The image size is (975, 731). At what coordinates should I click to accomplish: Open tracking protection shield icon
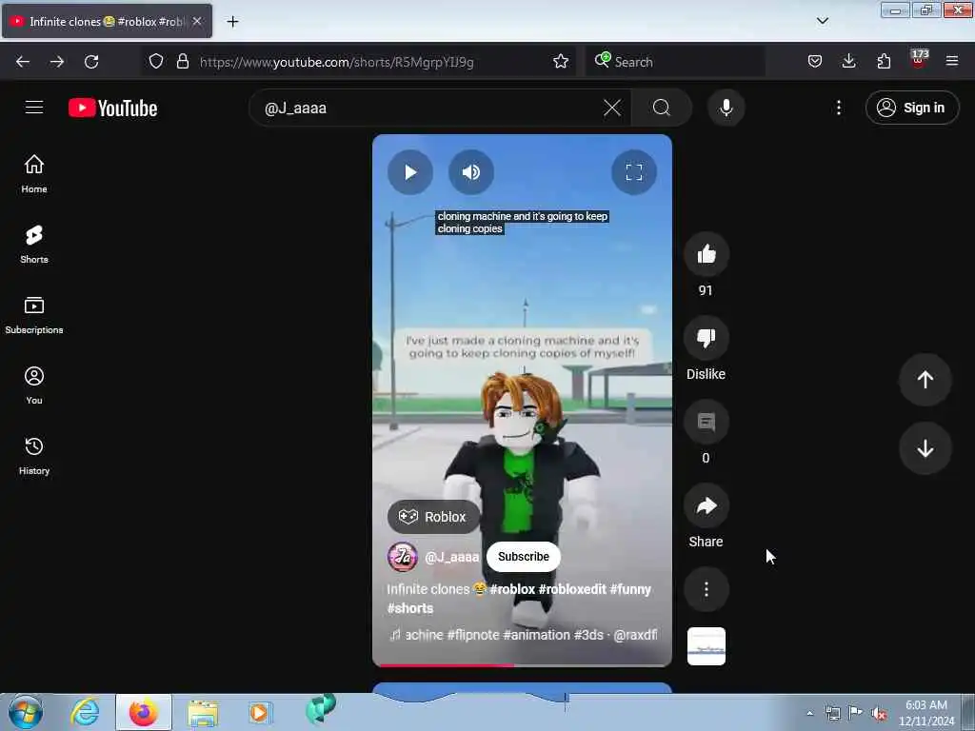[x=156, y=62]
